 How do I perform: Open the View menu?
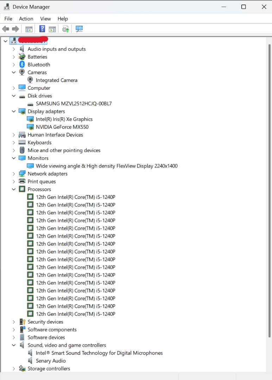pos(45,19)
